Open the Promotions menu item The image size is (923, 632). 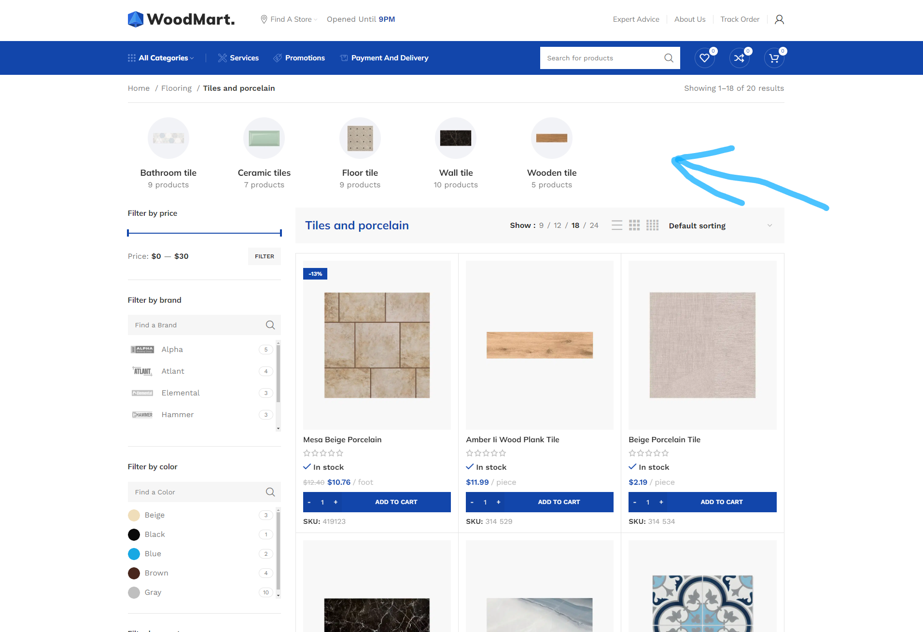point(299,58)
